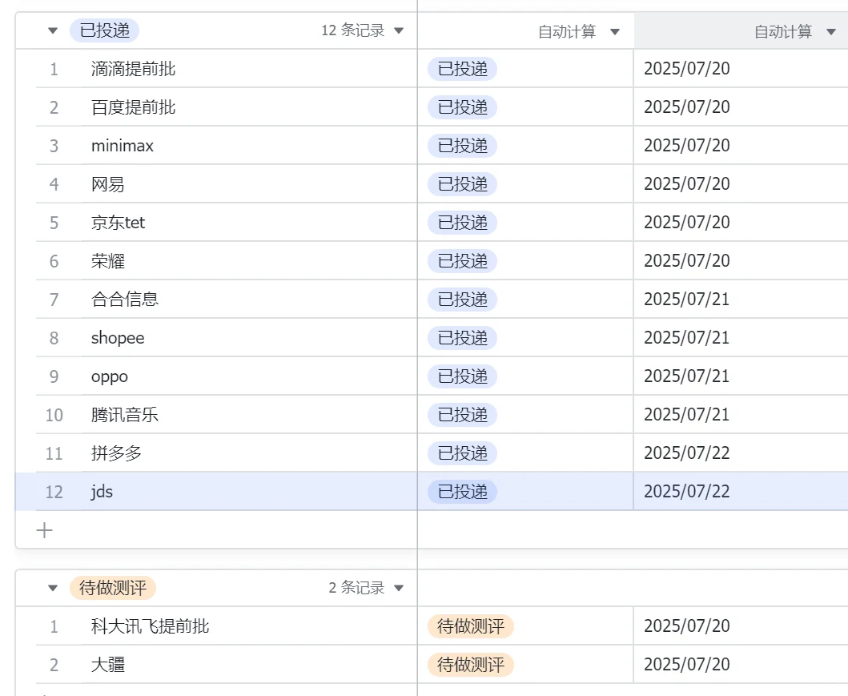Select the oppo cell
The height and width of the screenshot is (696, 848).
tap(249, 376)
